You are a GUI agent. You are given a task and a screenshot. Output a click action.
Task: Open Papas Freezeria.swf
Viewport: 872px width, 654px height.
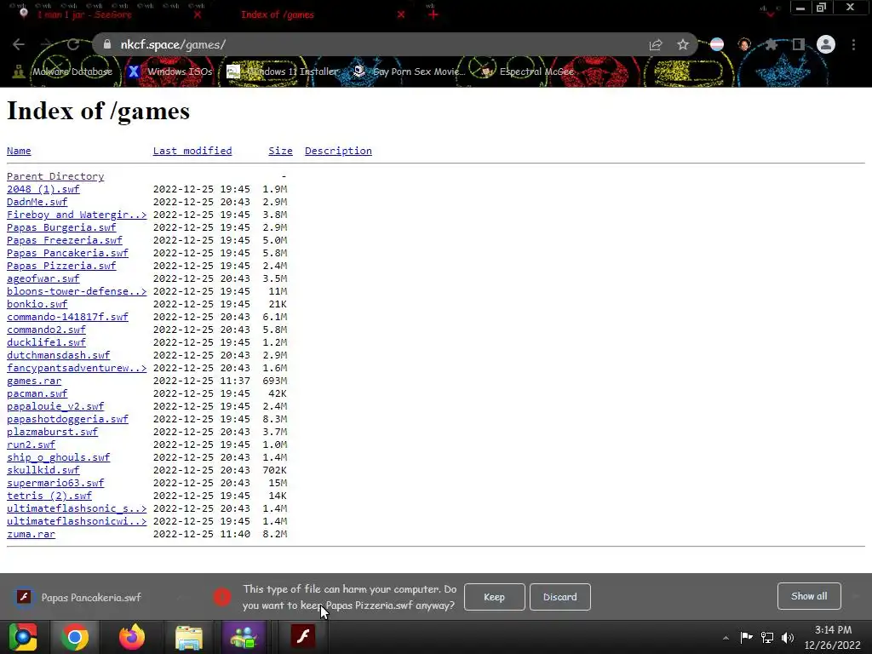tap(65, 240)
